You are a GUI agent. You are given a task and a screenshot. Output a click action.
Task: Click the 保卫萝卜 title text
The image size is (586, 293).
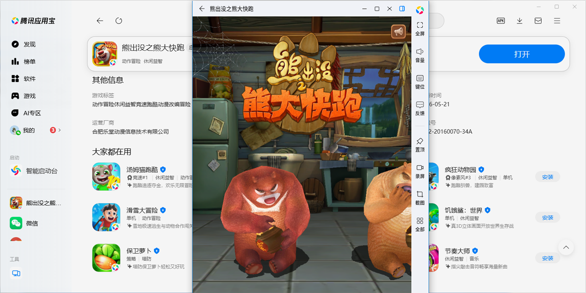[x=139, y=251]
